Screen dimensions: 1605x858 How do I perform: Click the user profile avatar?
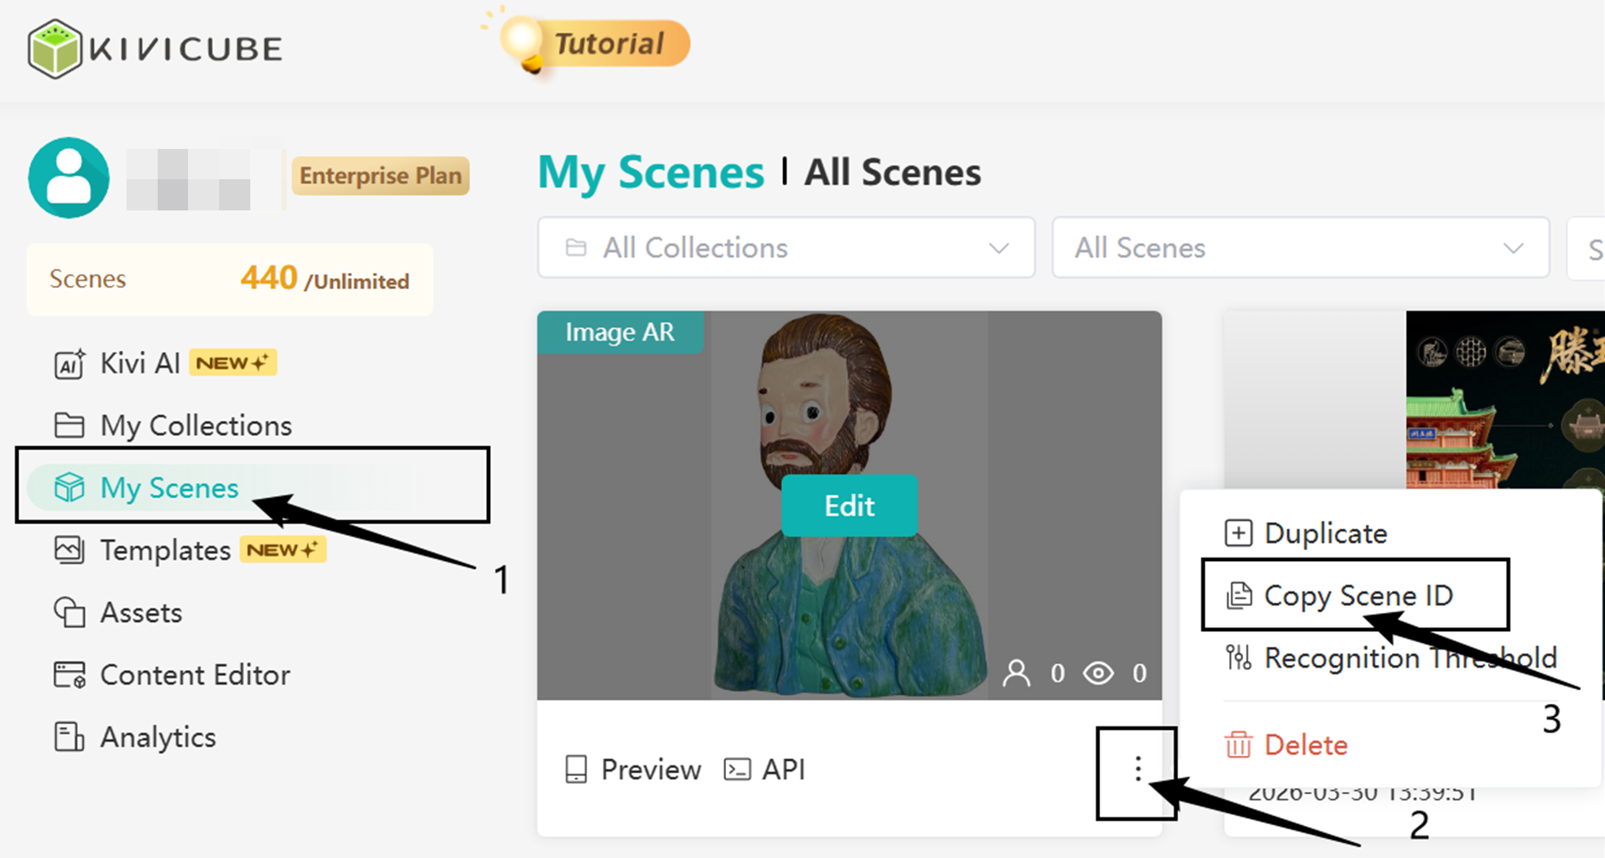pos(68,177)
